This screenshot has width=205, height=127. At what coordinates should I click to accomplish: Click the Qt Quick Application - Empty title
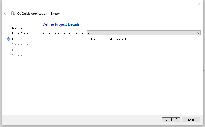point(38,14)
